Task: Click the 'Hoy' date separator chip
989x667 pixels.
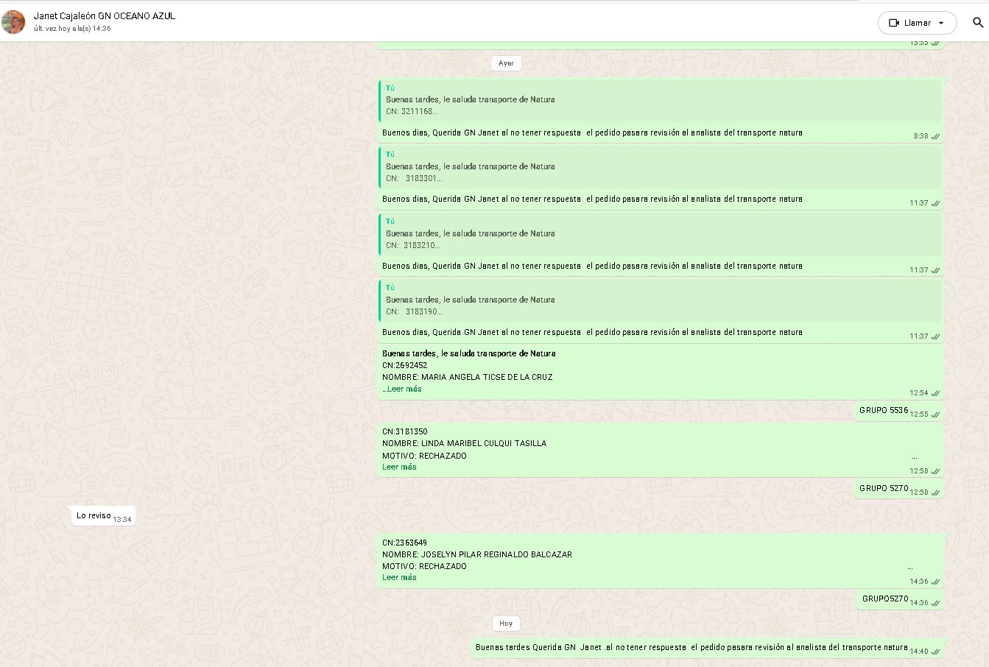Action: (506, 624)
